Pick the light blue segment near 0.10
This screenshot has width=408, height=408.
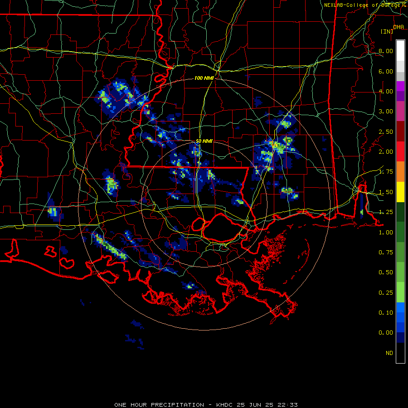pos(400,307)
